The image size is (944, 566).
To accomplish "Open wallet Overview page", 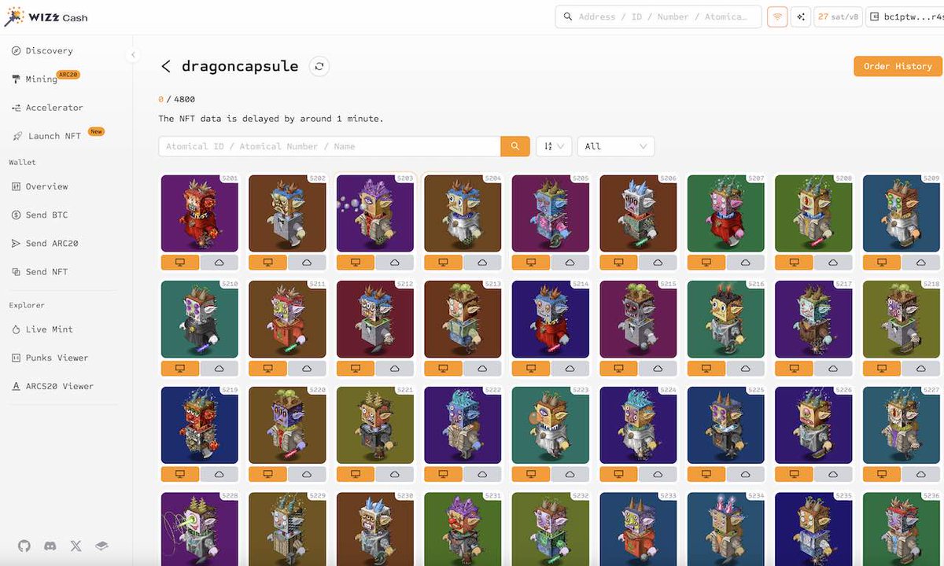I will pos(40,186).
